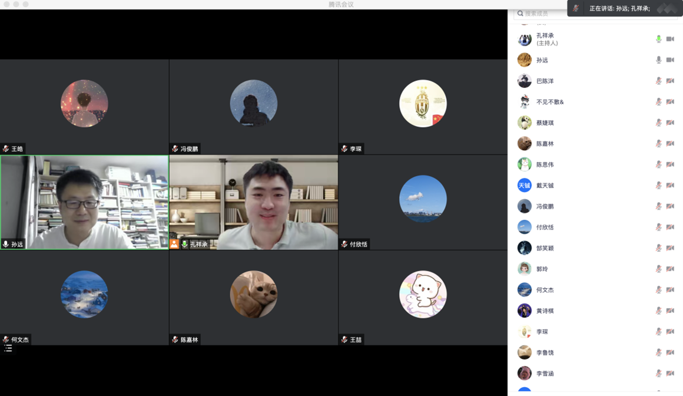Click the list icon below 何文杰's tile

[8, 348]
